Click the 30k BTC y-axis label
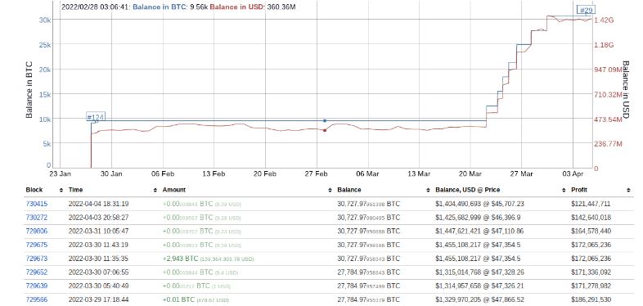643x306 pixels. coord(44,20)
